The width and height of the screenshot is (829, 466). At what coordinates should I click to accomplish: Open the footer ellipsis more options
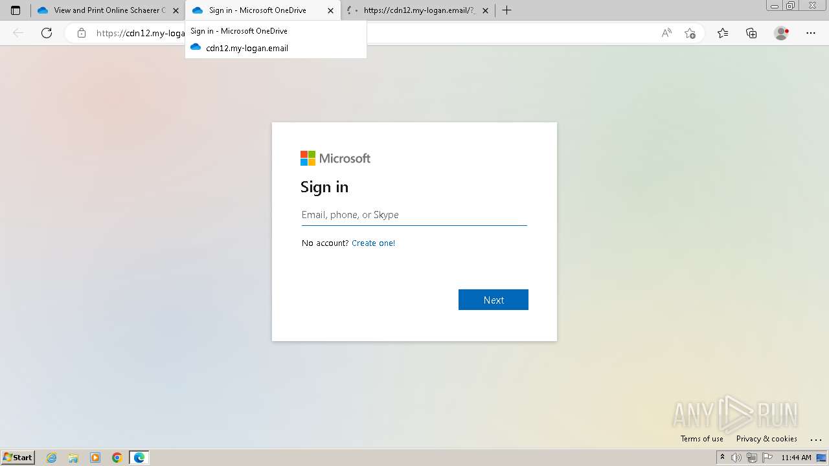(815, 439)
